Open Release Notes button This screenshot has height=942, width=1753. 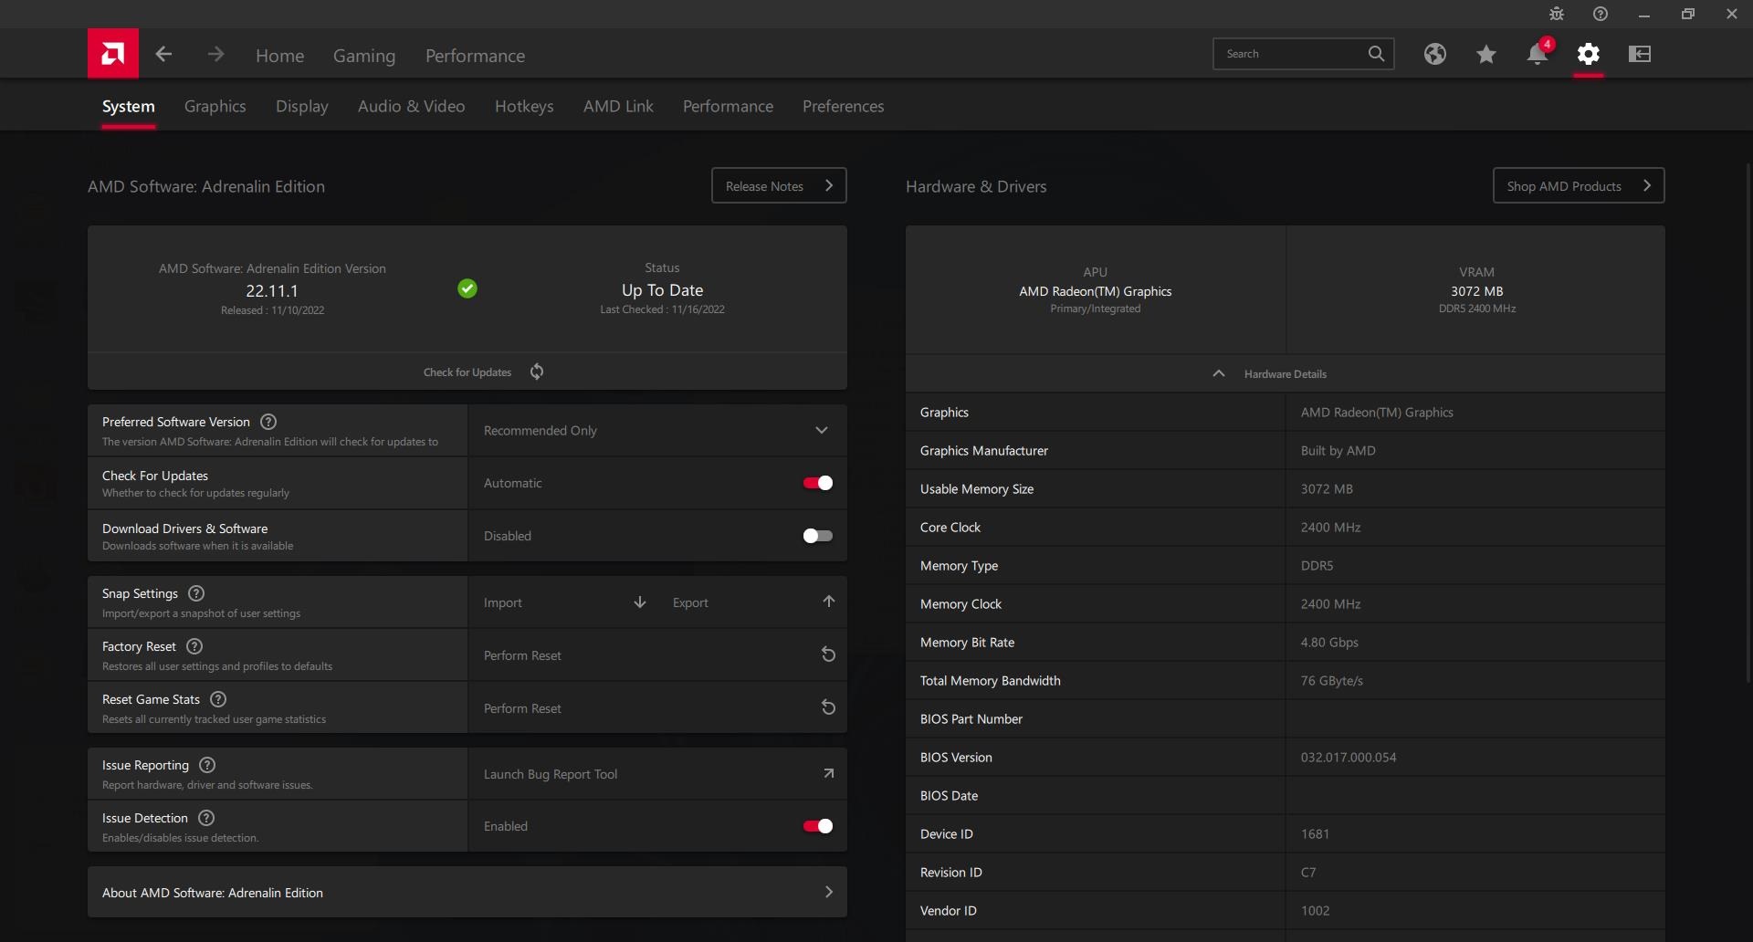(779, 185)
